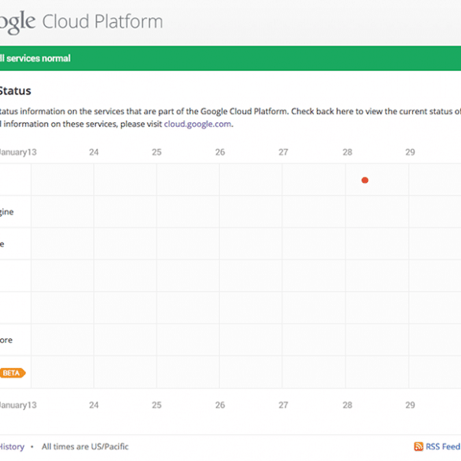
Task: Click the orange BETA badge
Action: pos(13,373)
